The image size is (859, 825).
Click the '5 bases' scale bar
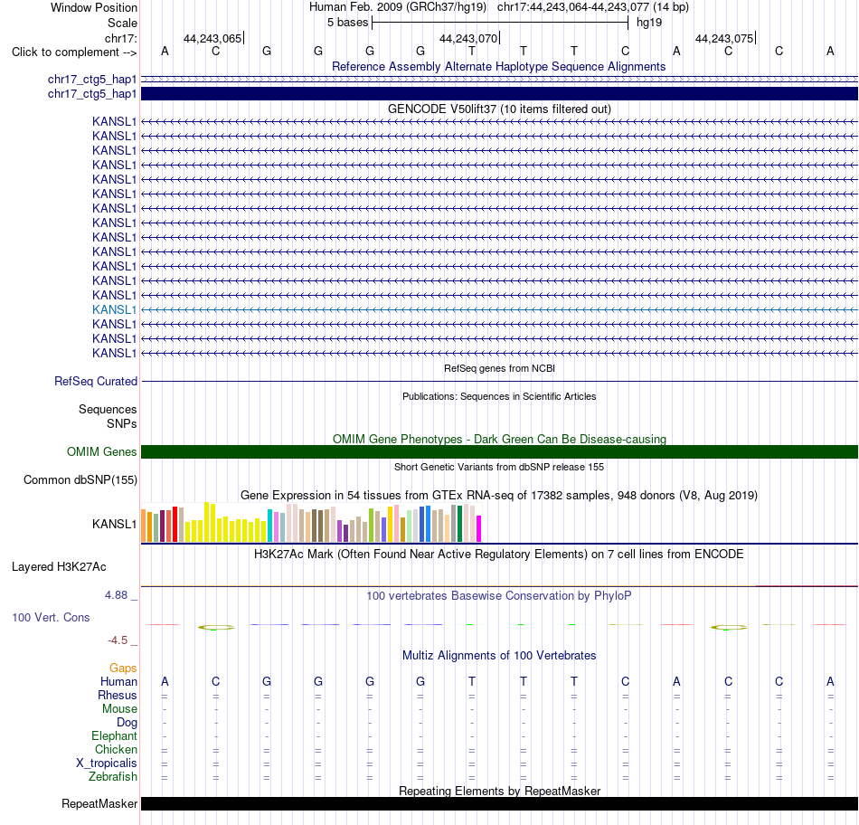pos(500,23)
